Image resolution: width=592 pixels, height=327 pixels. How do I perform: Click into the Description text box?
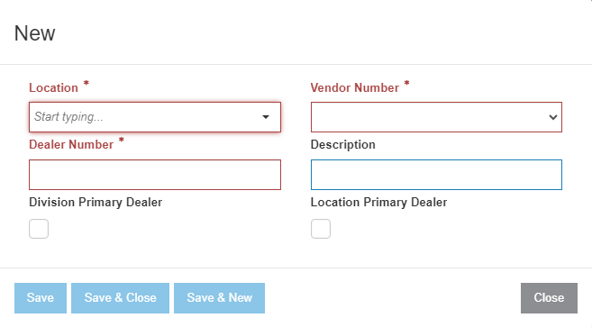[436, 175]
